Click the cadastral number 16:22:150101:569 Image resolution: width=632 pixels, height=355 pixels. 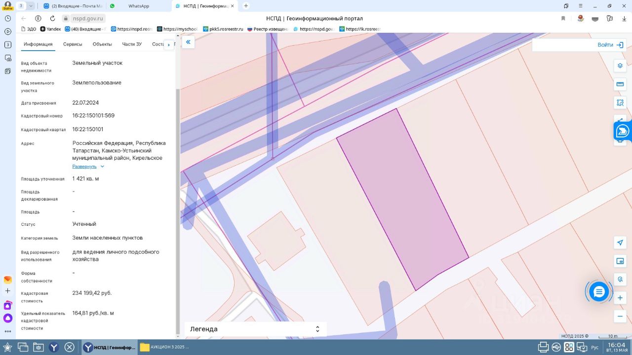[x=93, y=115]
